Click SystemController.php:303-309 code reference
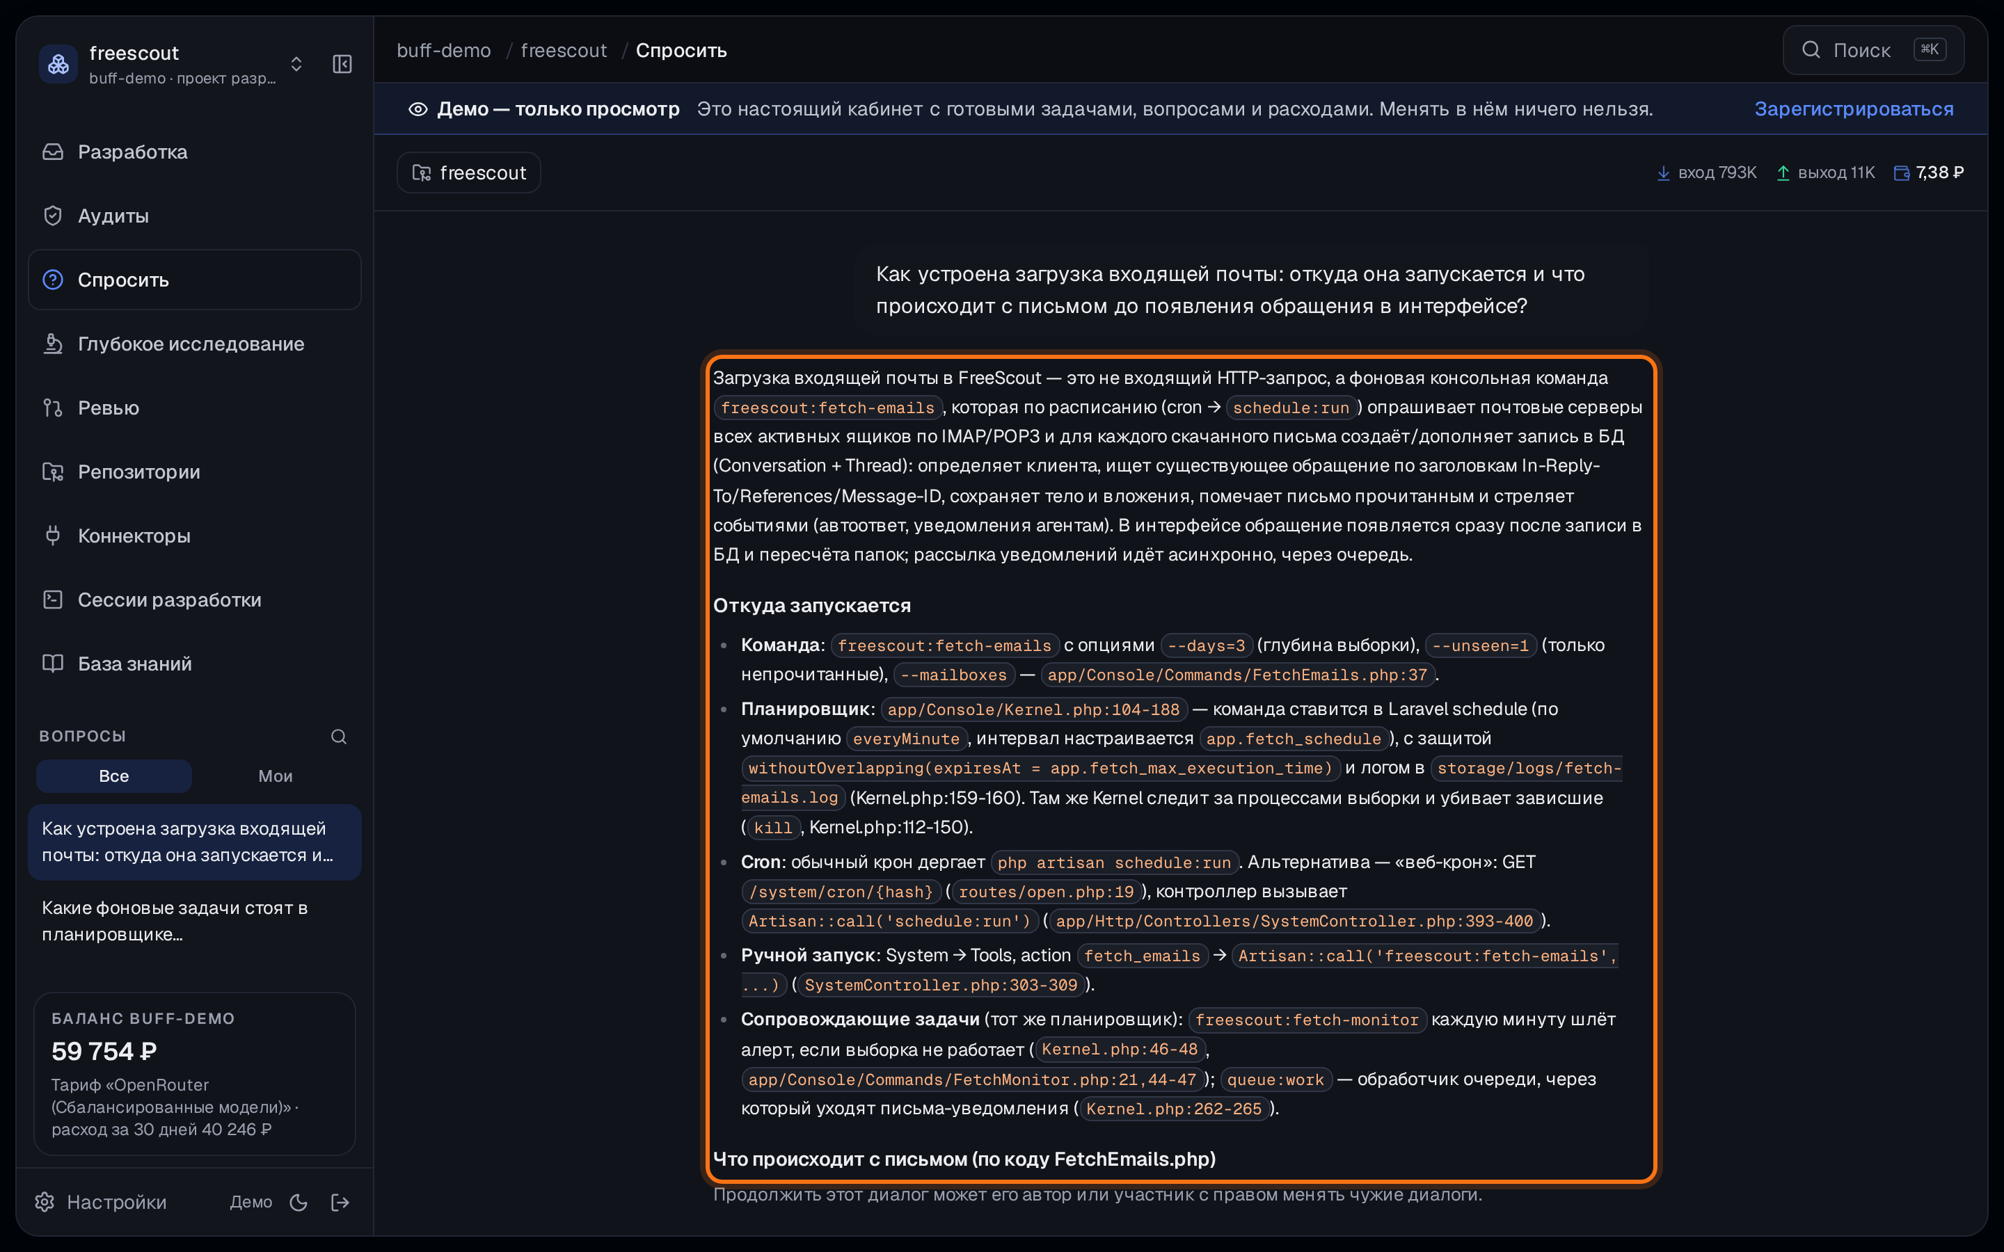The height and width of the screenshot is (1252, 2004). point(941,984)
